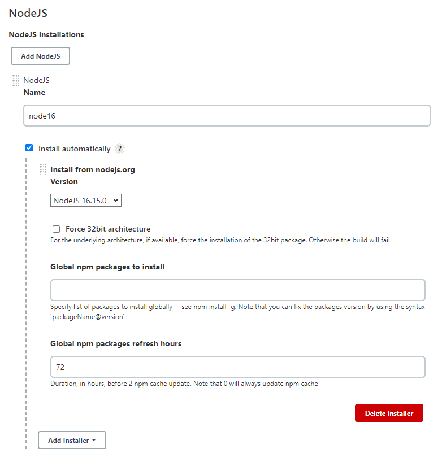The height and width of the screenshot is (457, 442).
Task: Click the NodeJS installations label
Action: click(x=46, y=34)
